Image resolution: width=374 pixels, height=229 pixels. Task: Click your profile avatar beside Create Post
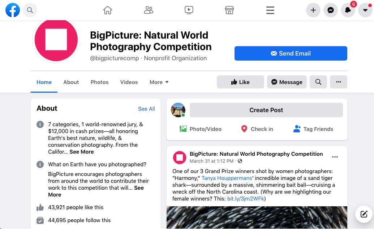178,110
